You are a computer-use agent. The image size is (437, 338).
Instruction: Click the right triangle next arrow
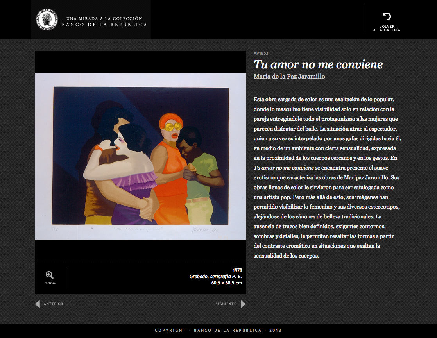(x=243, y=304)
